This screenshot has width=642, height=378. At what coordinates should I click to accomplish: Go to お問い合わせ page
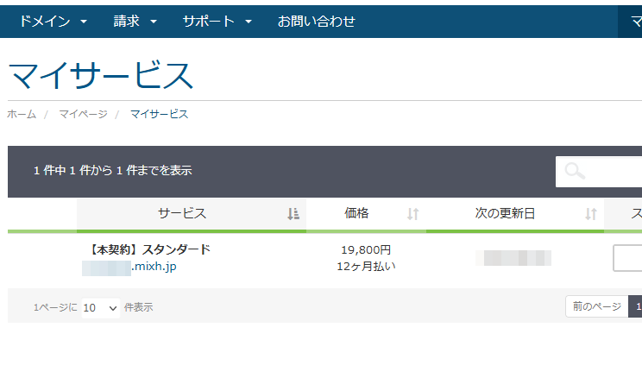pyautogui.click(x=316, y=22)
